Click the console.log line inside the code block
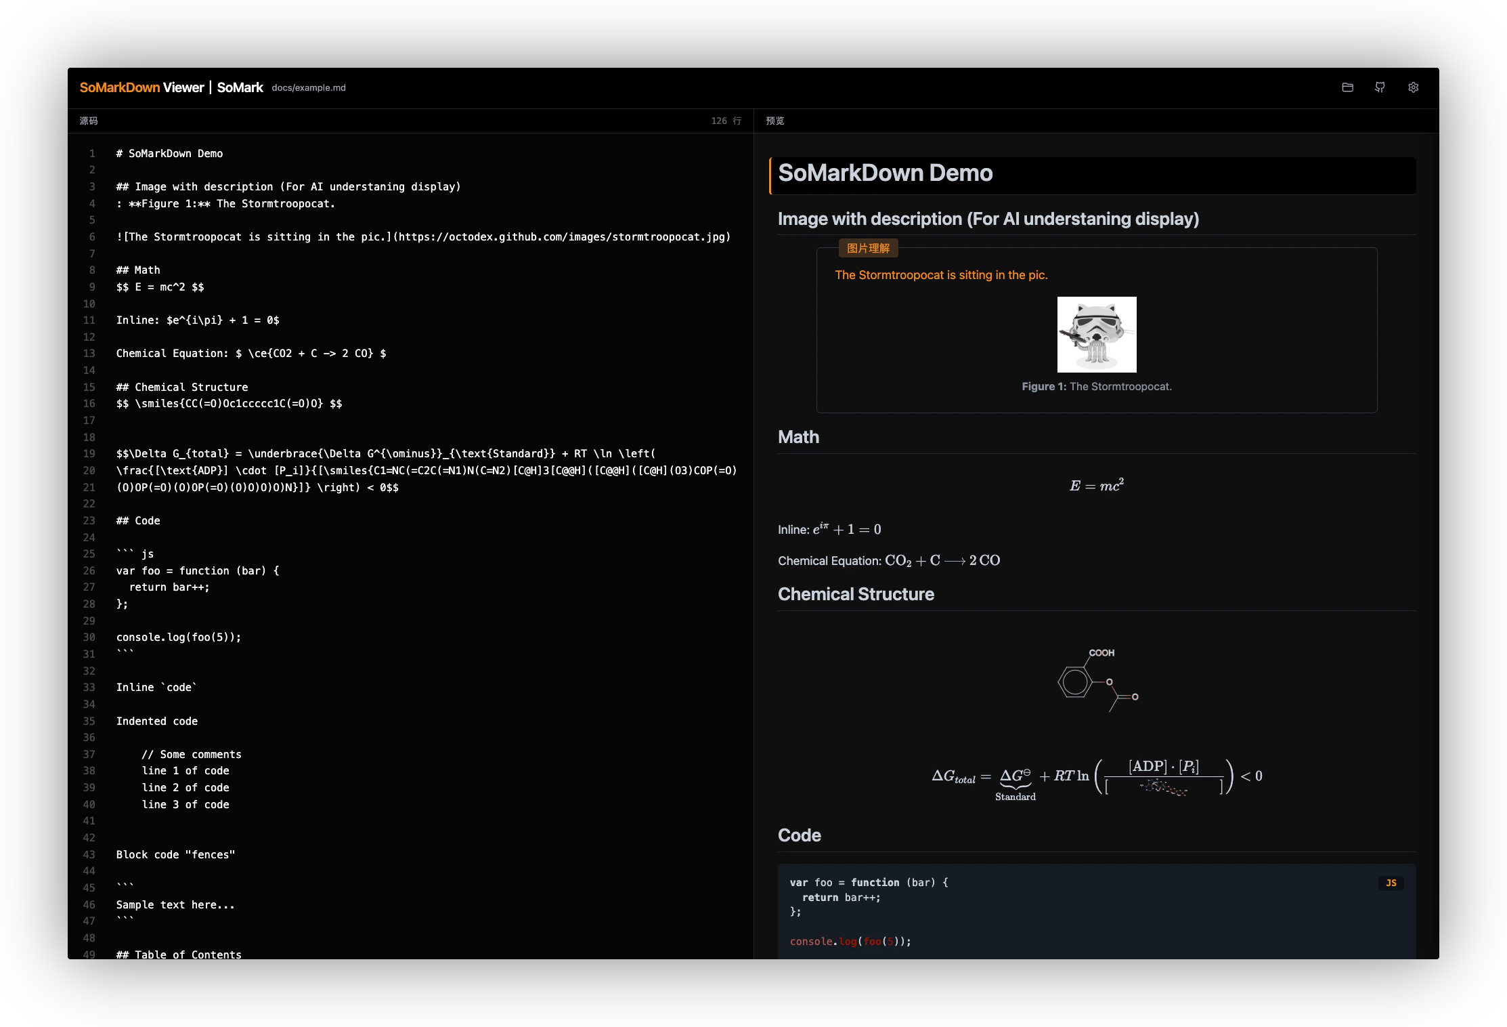 850,941
